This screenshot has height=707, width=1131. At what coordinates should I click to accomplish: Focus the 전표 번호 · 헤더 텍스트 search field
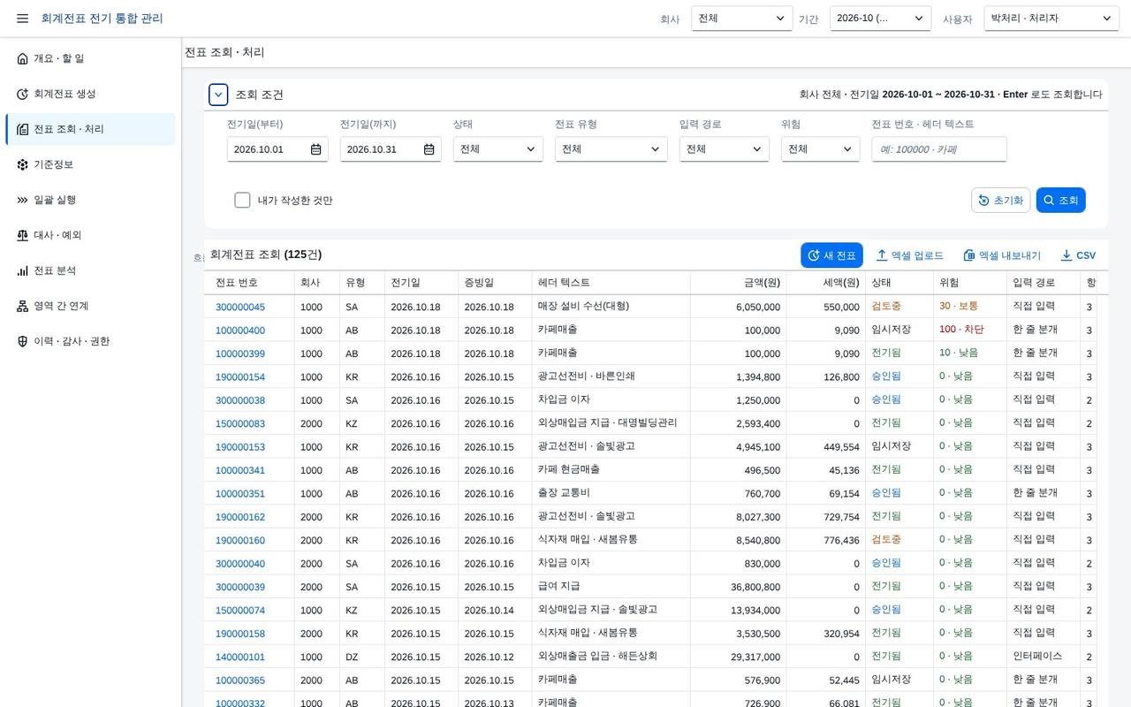(x=939, y=149)
